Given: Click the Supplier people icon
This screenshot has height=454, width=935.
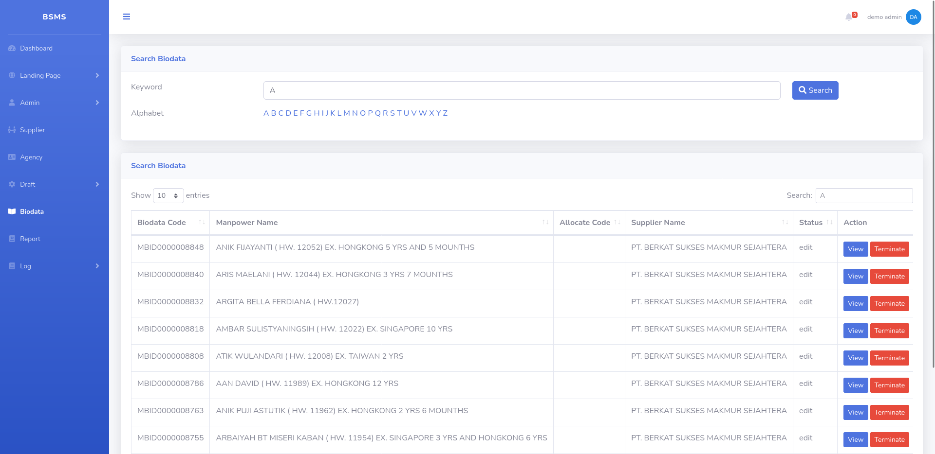Looking at the screenshot, I should pyautogui.click(x=12, y=130).
